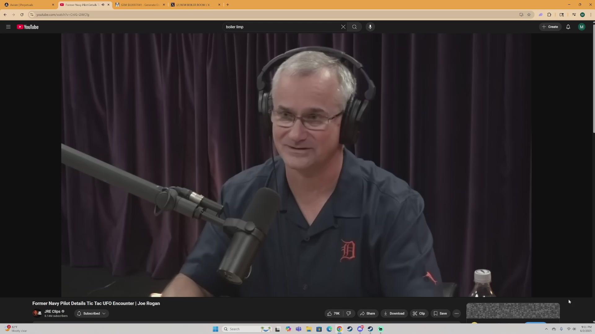The height and width of the screenshot is (334, 595).
Task: Start voice search with microphone icon
Action: (370, 27)
